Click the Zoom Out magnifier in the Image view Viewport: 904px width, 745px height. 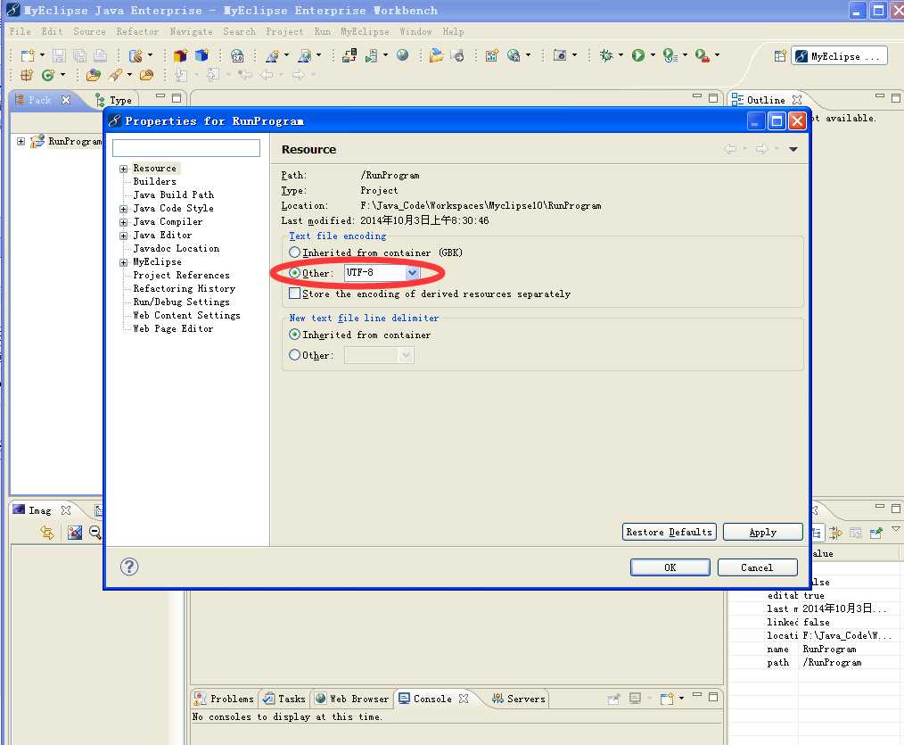click(x=95, y=532)
